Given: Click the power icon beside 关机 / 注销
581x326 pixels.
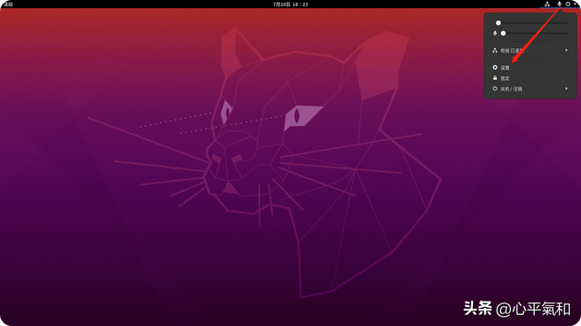Looking at the screenshot, I should (x=495, y=89).
